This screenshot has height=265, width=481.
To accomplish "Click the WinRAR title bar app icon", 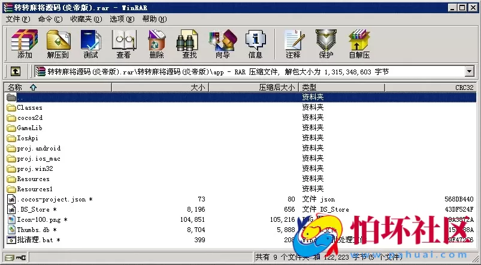I will tap(8, 7).
